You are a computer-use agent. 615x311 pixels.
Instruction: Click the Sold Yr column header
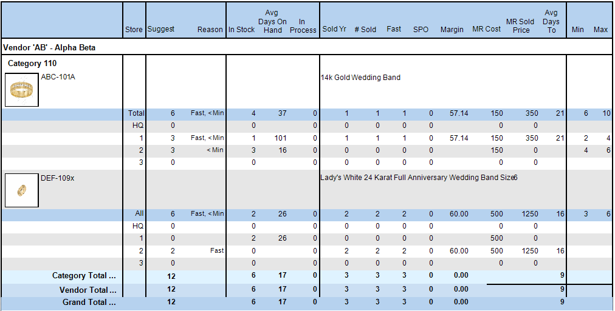334,29
